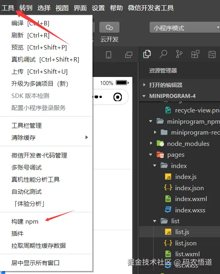Open the 帮助 menu

pyautogui.click(x=116, y=8)
